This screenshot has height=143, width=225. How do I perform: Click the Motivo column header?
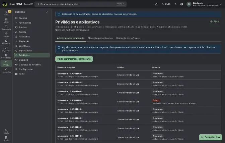point(121,67)
